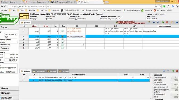Click the Заказать button
Viewport: 179px width, 100px height.
[x=4, y=48]
